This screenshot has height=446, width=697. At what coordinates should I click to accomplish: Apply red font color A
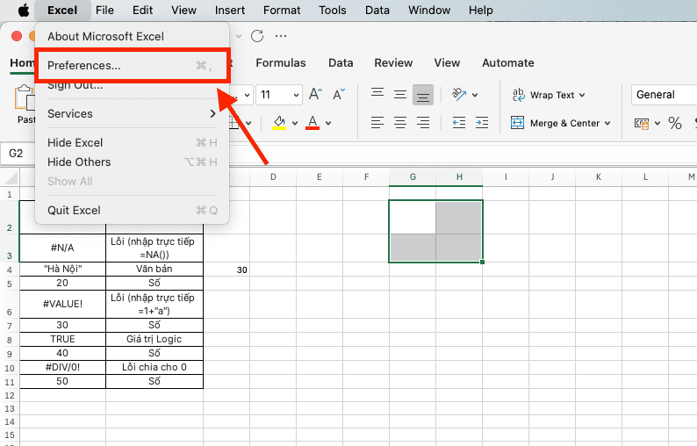(313, 123)
